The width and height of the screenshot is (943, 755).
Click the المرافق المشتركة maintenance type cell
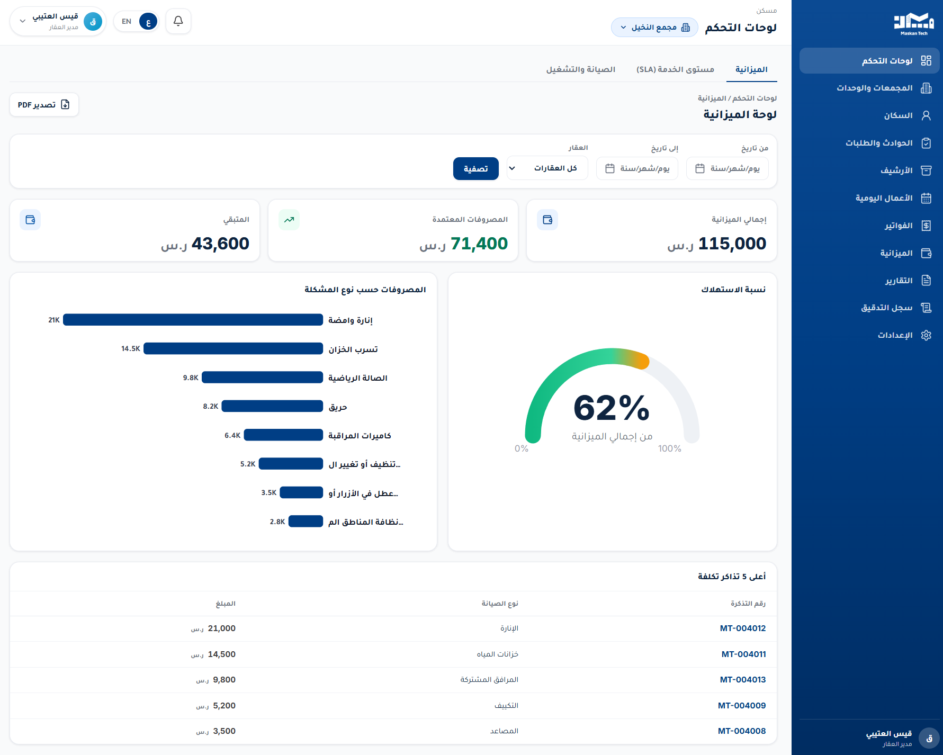489,680
